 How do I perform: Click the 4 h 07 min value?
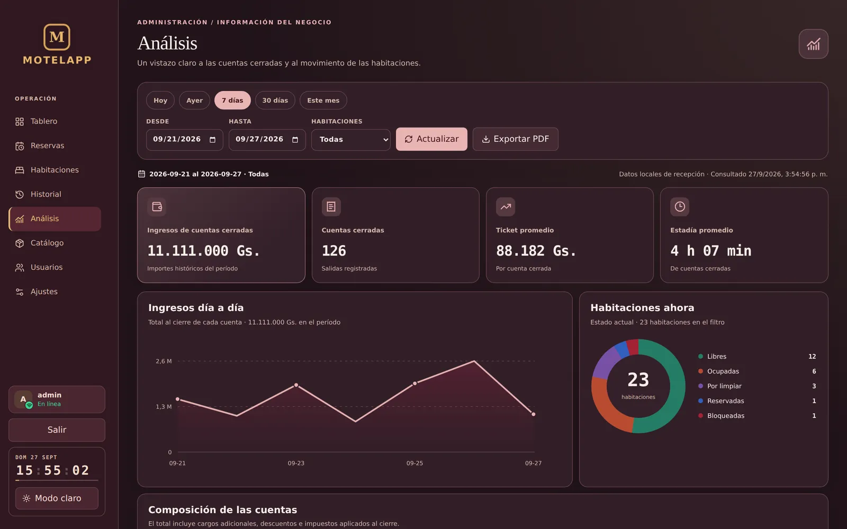tap(710, 251)
